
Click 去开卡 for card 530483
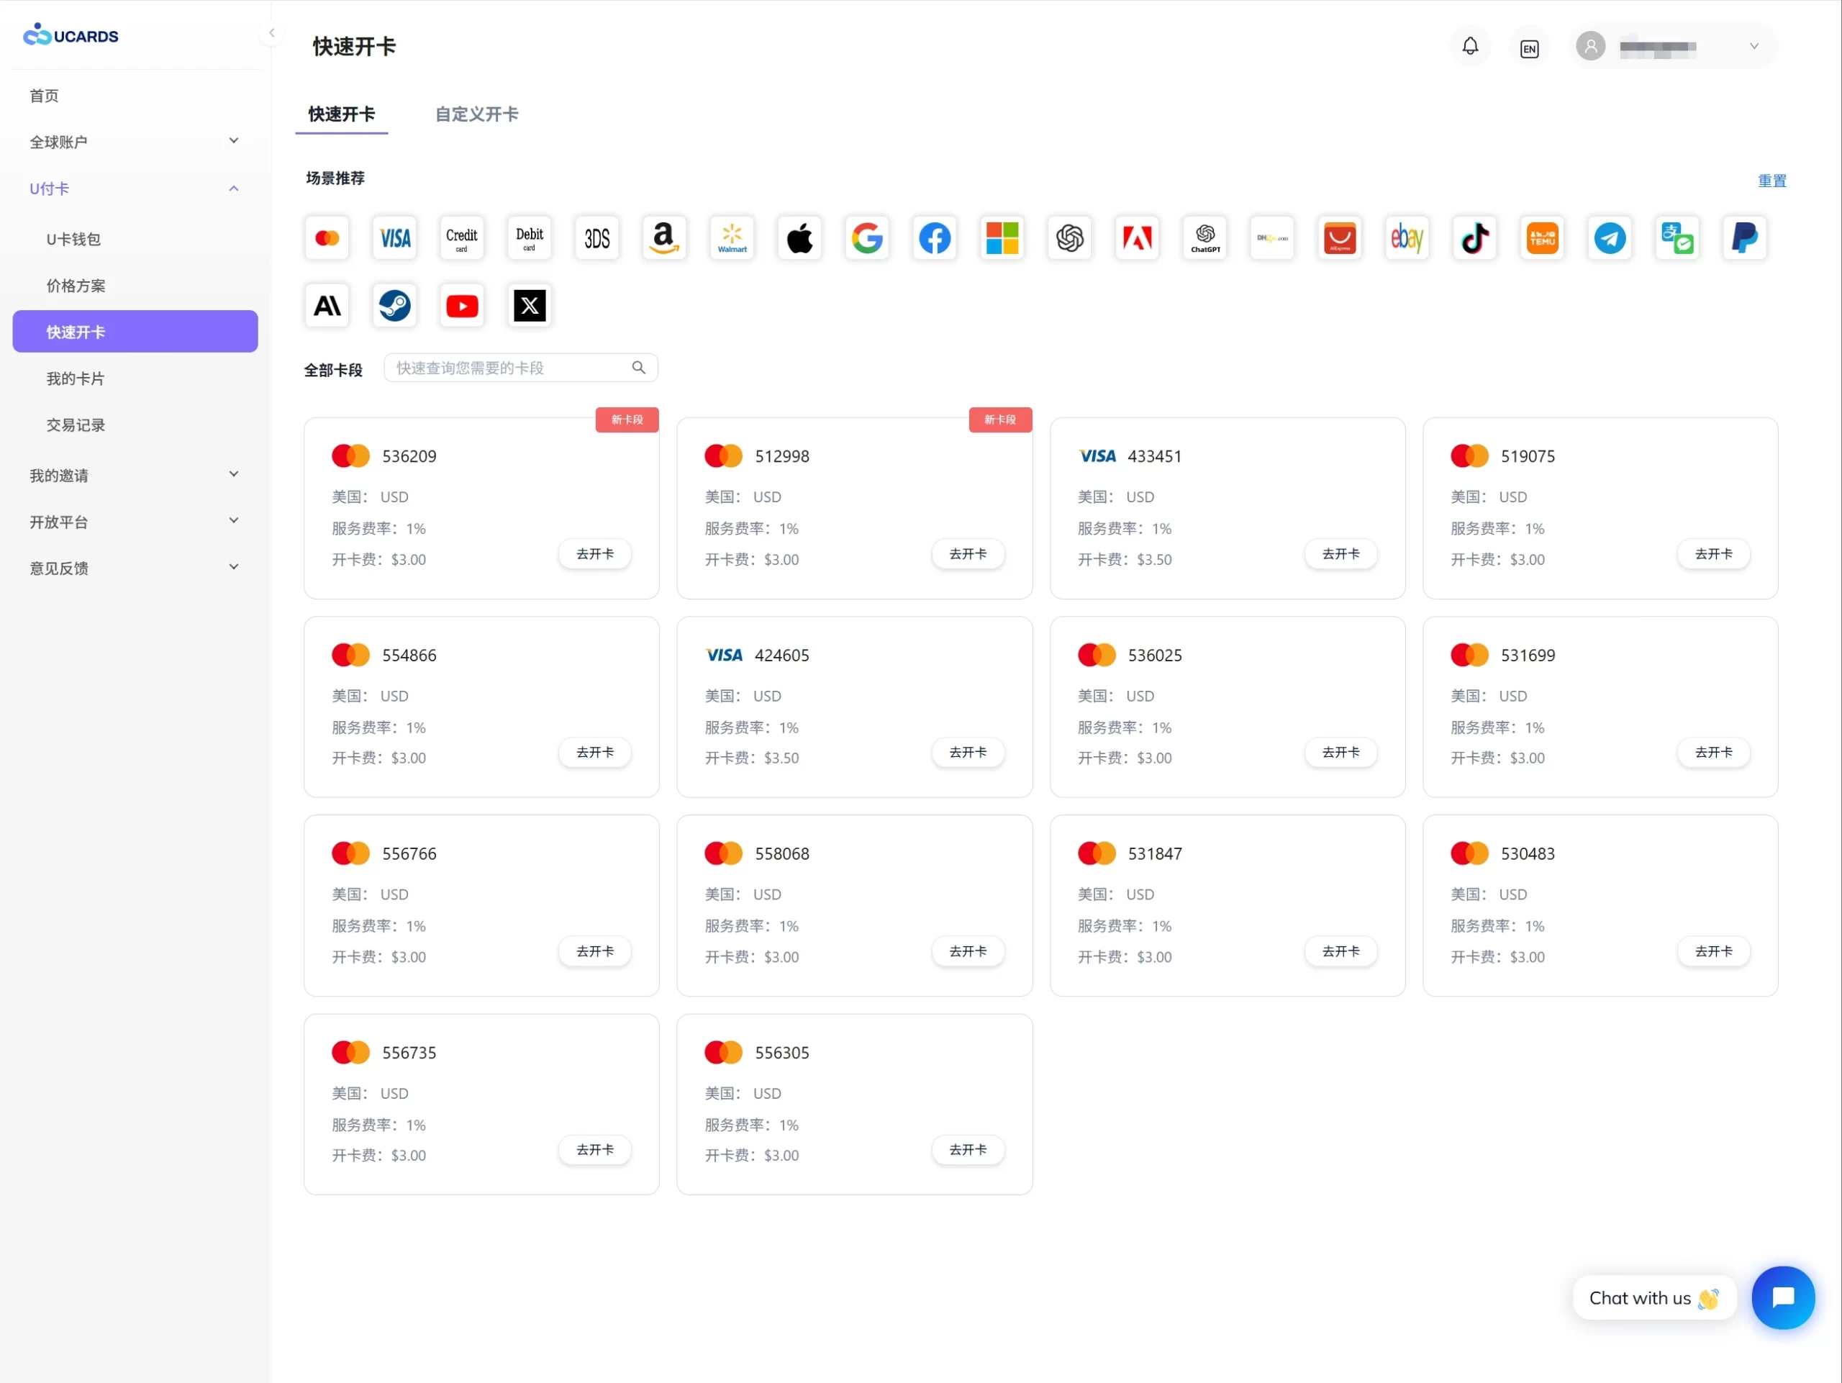(x=1714, y=951)
